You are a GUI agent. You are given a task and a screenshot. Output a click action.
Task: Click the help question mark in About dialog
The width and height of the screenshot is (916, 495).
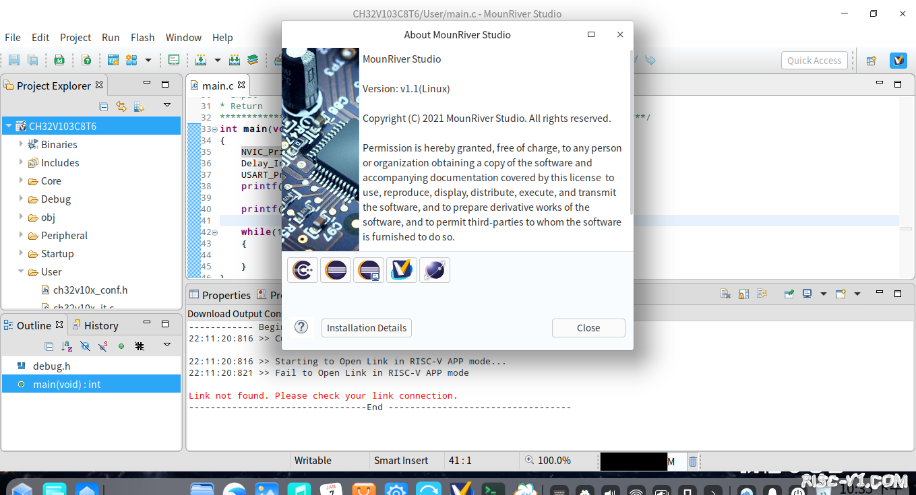click(301, 327)
